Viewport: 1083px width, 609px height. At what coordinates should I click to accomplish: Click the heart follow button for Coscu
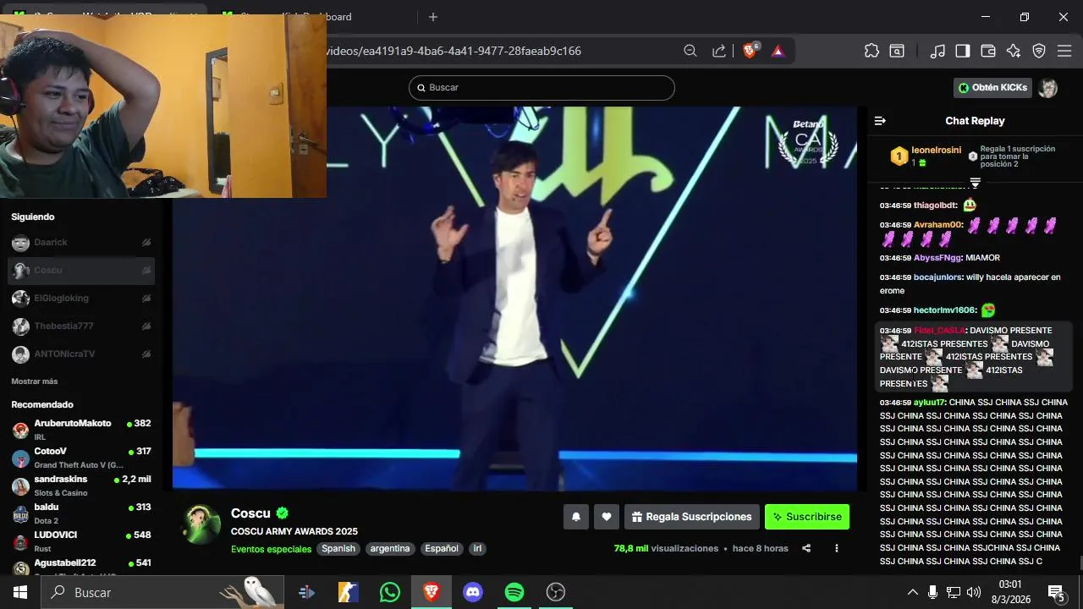tap(607, 517)
